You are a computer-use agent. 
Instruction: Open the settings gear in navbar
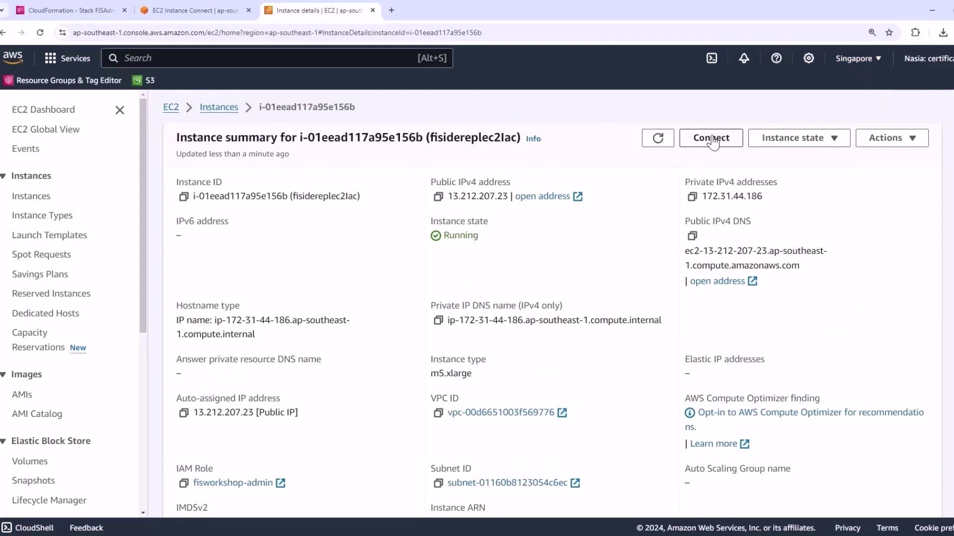click(x=808, y=58)
